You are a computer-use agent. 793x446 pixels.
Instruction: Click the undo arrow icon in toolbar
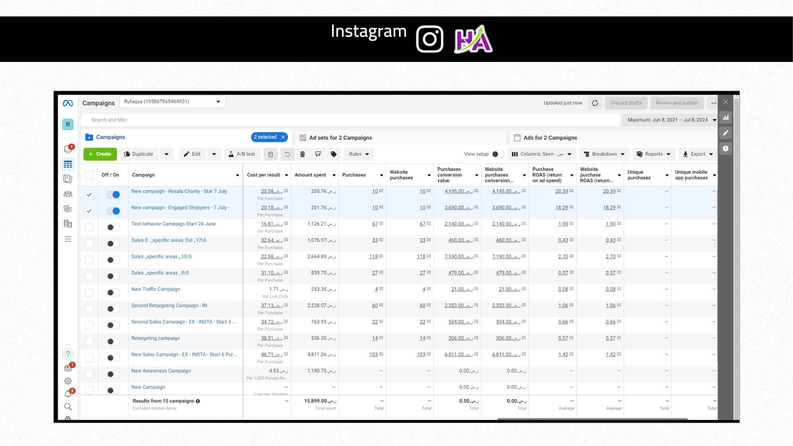[287, 154]
